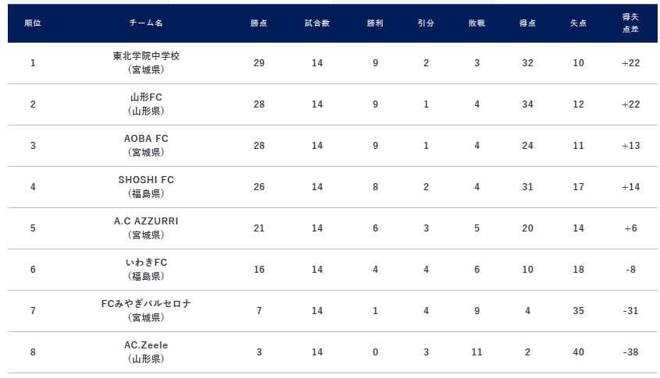Open the AC.Zeele team entry
Image resolution: width=660 pixels, height=378 pixels.
tap(146, 345)
